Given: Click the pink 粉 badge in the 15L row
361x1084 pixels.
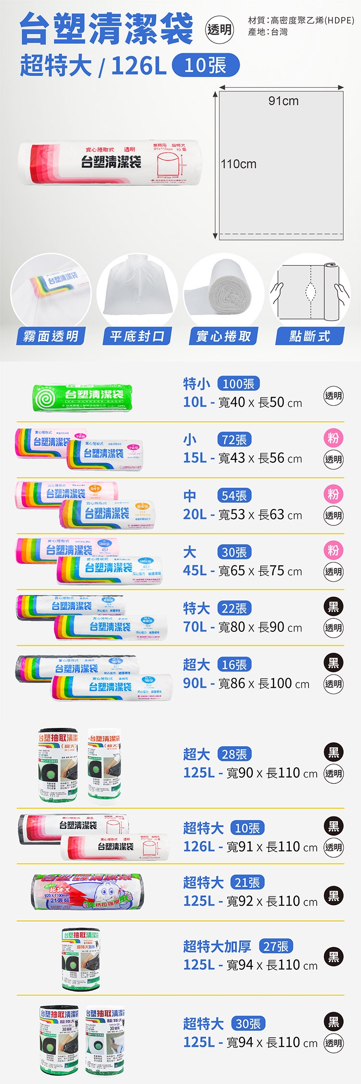Looking at the screenshot, I should tap(333, 438).
